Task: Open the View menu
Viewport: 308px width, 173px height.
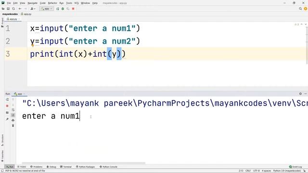Action: (23, 3)
